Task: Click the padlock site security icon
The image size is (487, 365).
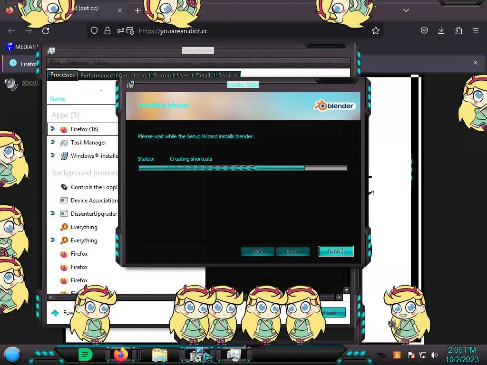Action: pos(107,31)
